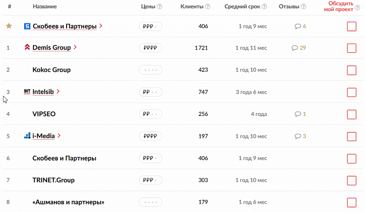
Task: Open the help icon next to Клиенты
Action: point(208,7)
